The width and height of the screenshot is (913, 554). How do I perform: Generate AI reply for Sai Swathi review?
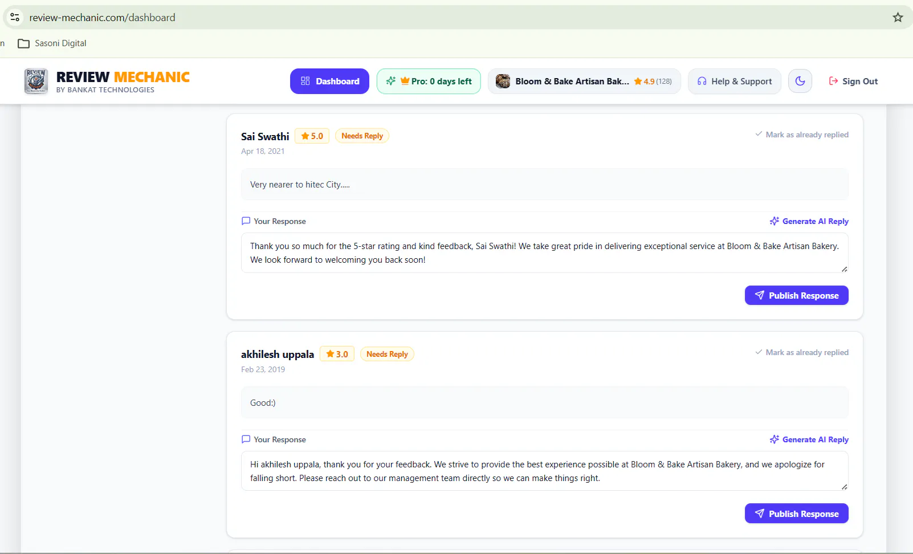pyautogui.click(x=809, y=221)
